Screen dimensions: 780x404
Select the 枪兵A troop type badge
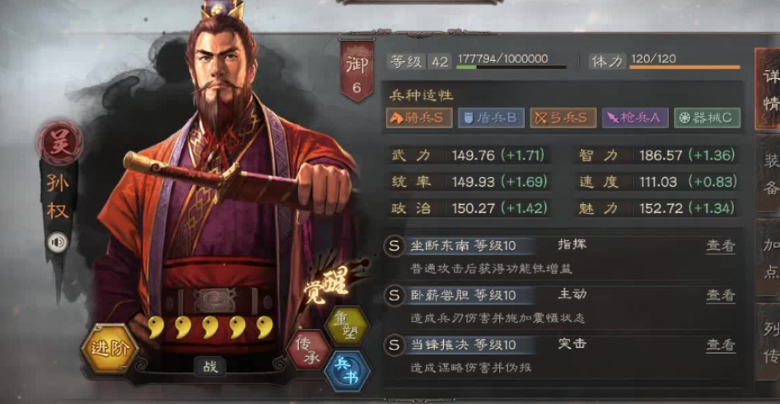coord(635,118)
